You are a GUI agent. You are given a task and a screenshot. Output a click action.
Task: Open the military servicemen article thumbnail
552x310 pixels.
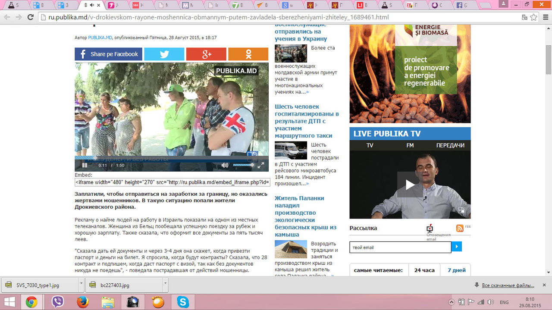pos(291,53)
